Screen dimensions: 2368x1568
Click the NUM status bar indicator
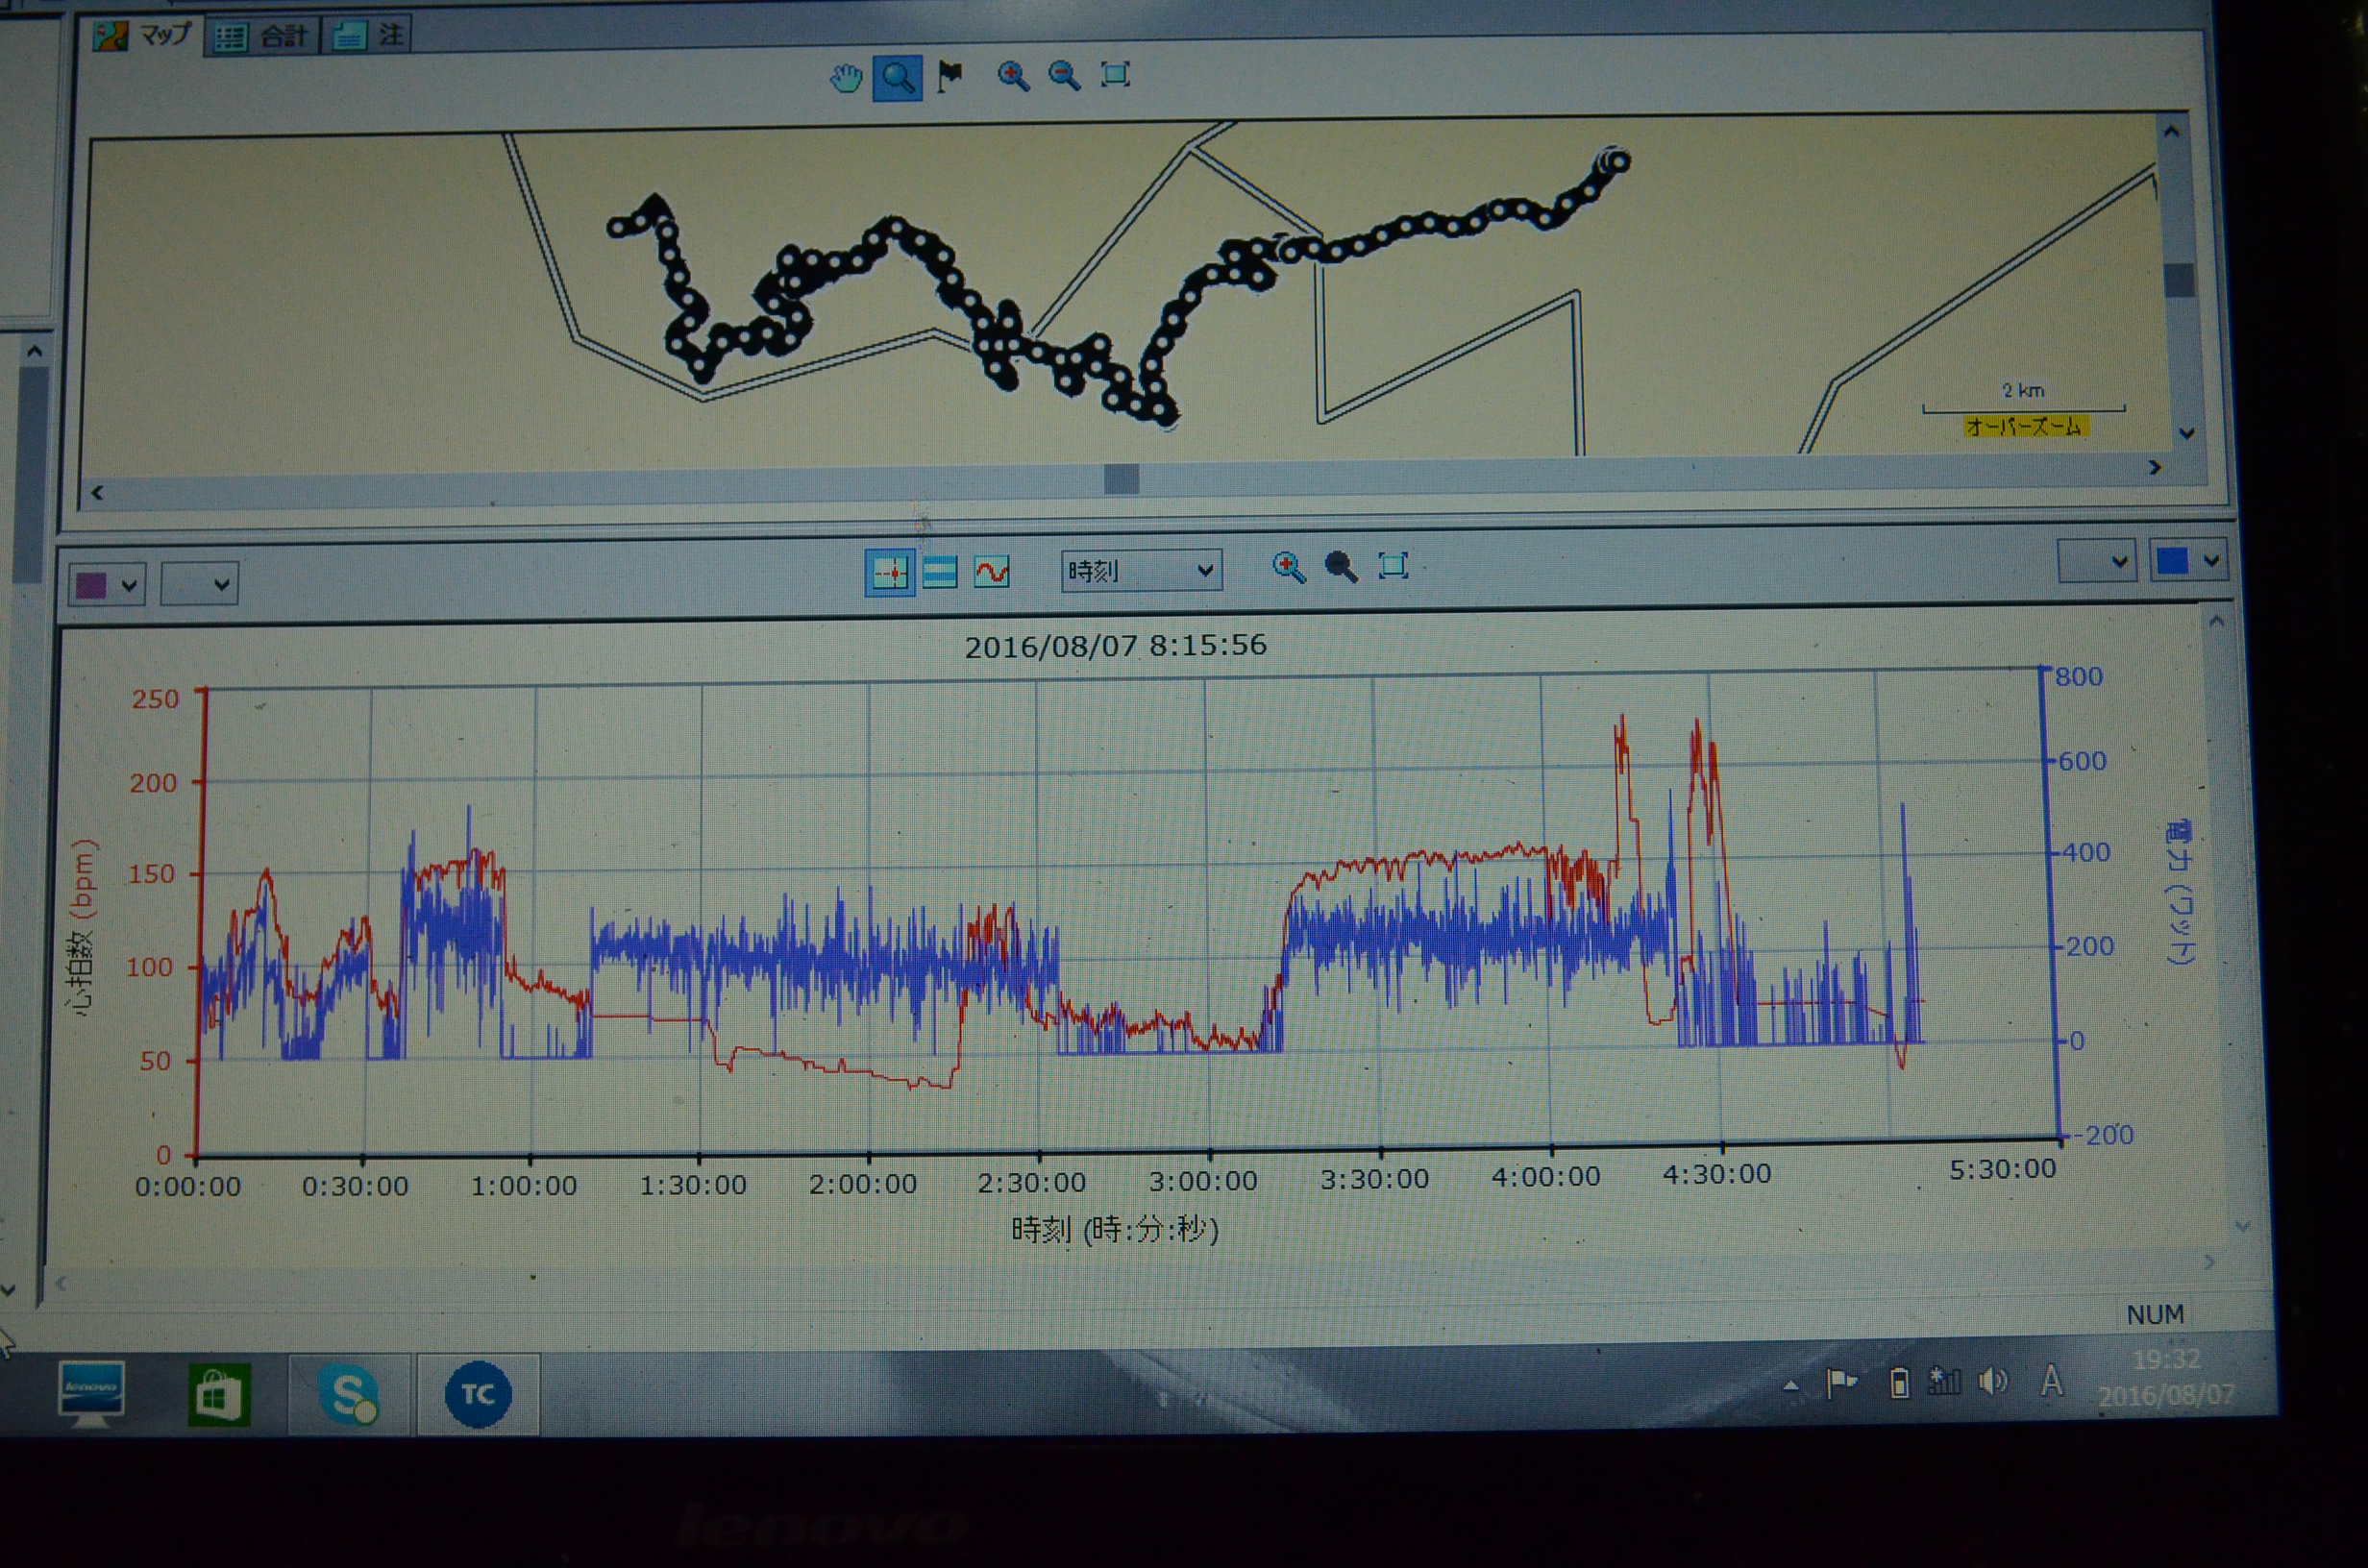tap(2155, 1314)
